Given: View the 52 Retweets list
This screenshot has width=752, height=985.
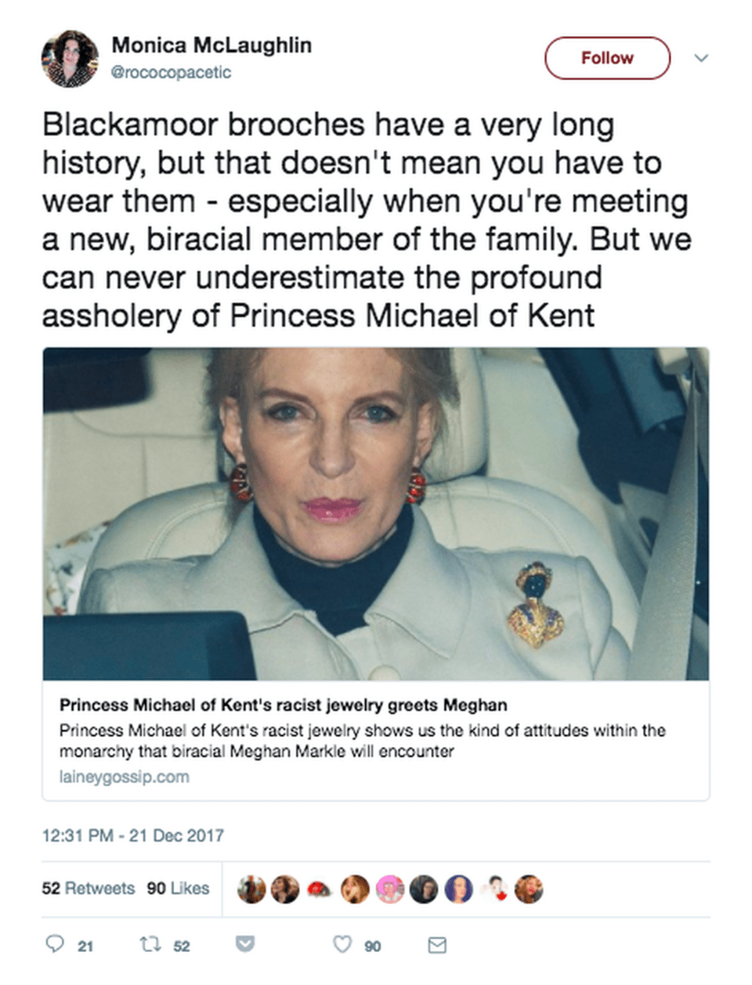Looking at the screenshot, I should pos(89,888).
